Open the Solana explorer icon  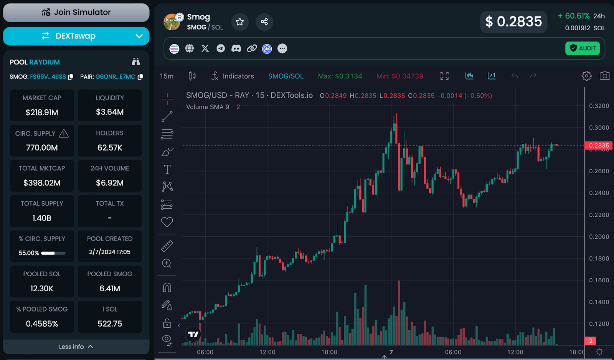(x=174, y=48)
